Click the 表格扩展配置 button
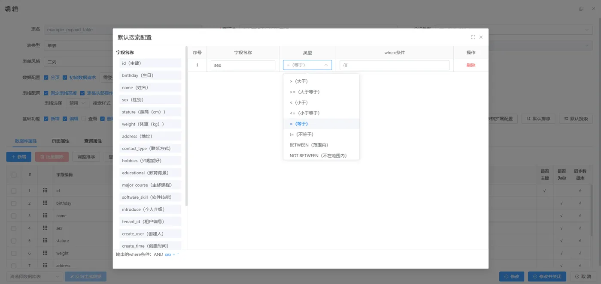Screen dimensions: 601x284 pos(503,119)
